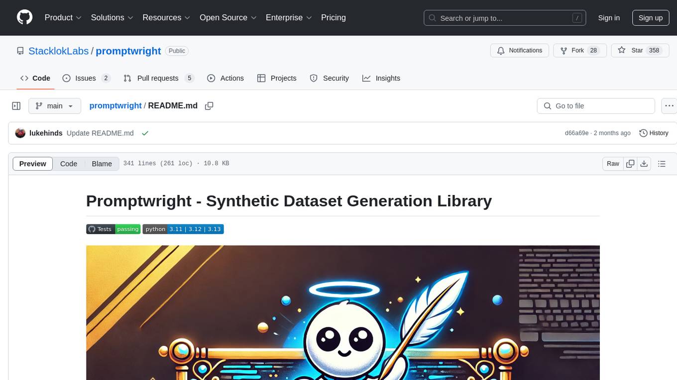Click the Notifications bell button
The width and height of the screenshot is (677, 380).
click(520, 51)
